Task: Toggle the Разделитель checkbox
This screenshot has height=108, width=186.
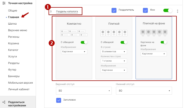Action: (x=114, y=10)
